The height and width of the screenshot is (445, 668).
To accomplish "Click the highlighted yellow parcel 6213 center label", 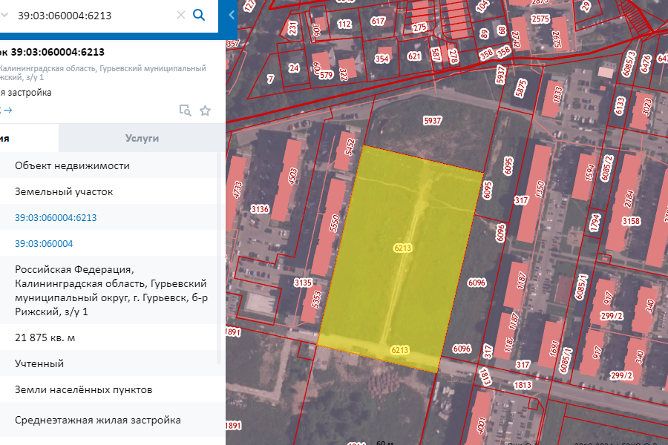I will [402, 248].
